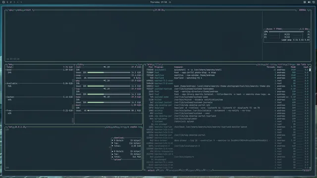
Task: Click the Load avg values text
Action: [x=301, y=40]
